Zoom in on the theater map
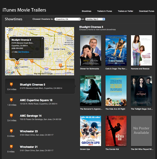Screen dimensions: 157x159 point(7,29)
